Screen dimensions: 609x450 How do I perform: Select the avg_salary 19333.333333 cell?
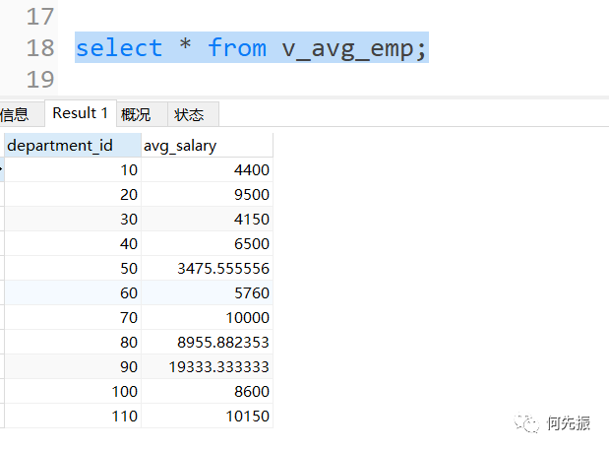click(207, 366)
